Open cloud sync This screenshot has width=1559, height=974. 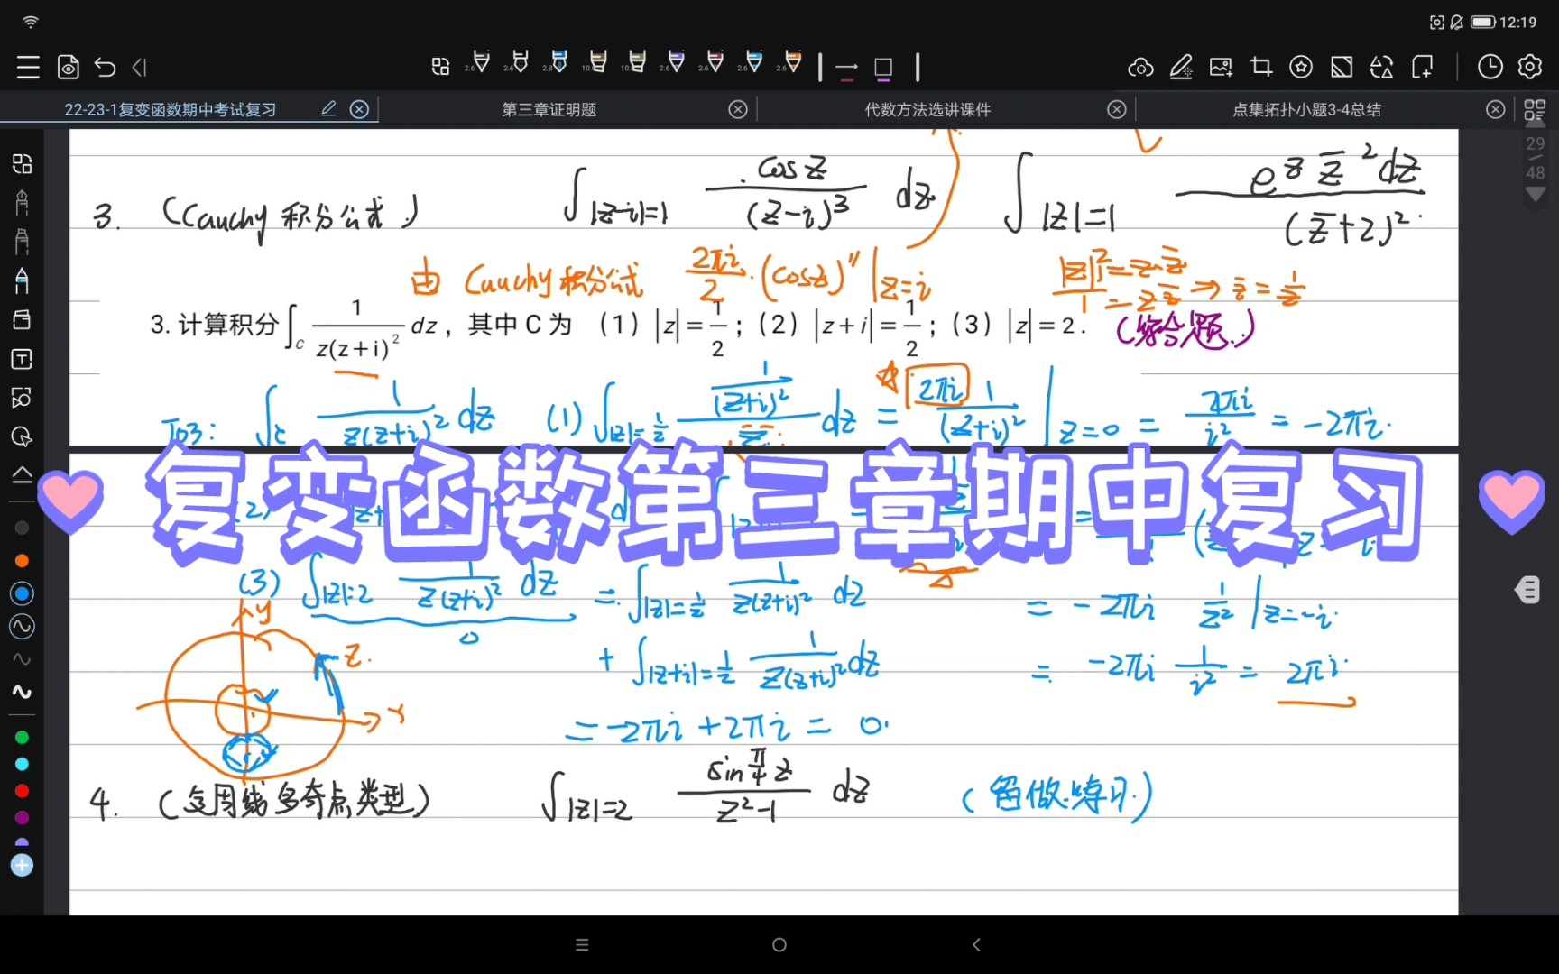(1140, 68)
